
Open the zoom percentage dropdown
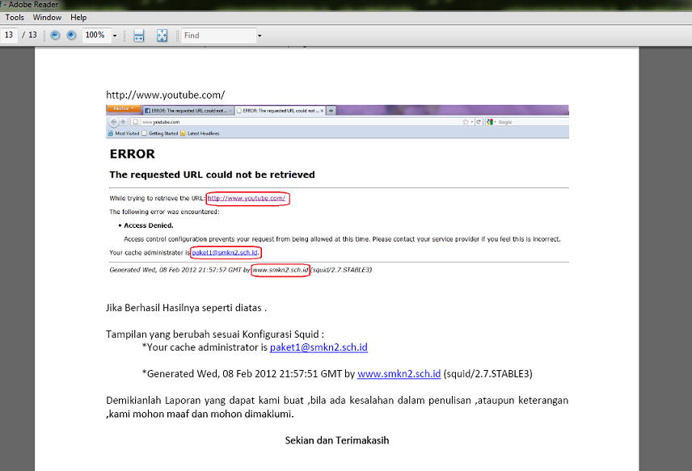point(115,35)
